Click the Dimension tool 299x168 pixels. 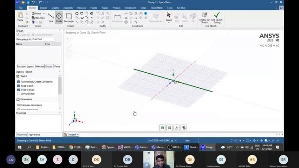(x=117, y=18)
